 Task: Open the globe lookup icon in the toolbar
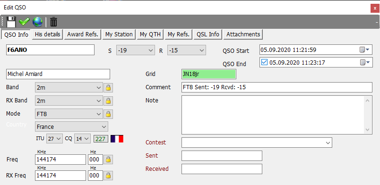click(37, 22)
